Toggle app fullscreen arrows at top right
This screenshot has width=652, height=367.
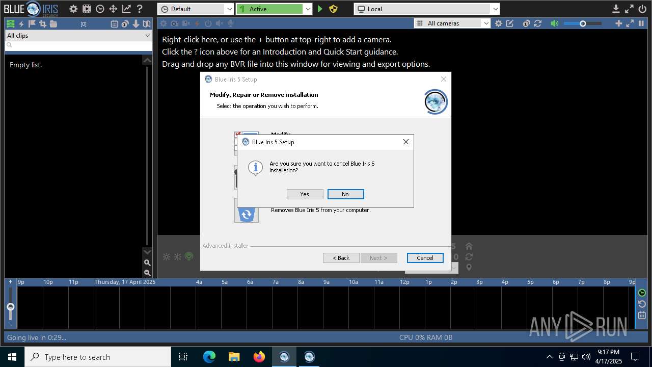tap(629, 9)
